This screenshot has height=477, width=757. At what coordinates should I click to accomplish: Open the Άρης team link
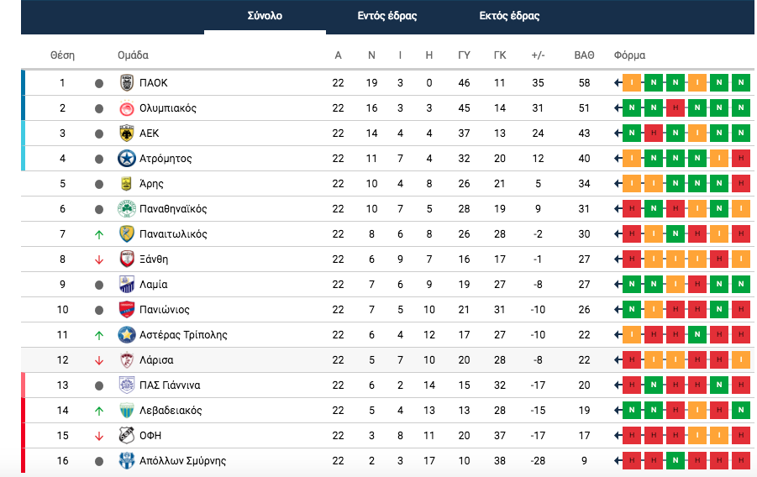point(151,183)
